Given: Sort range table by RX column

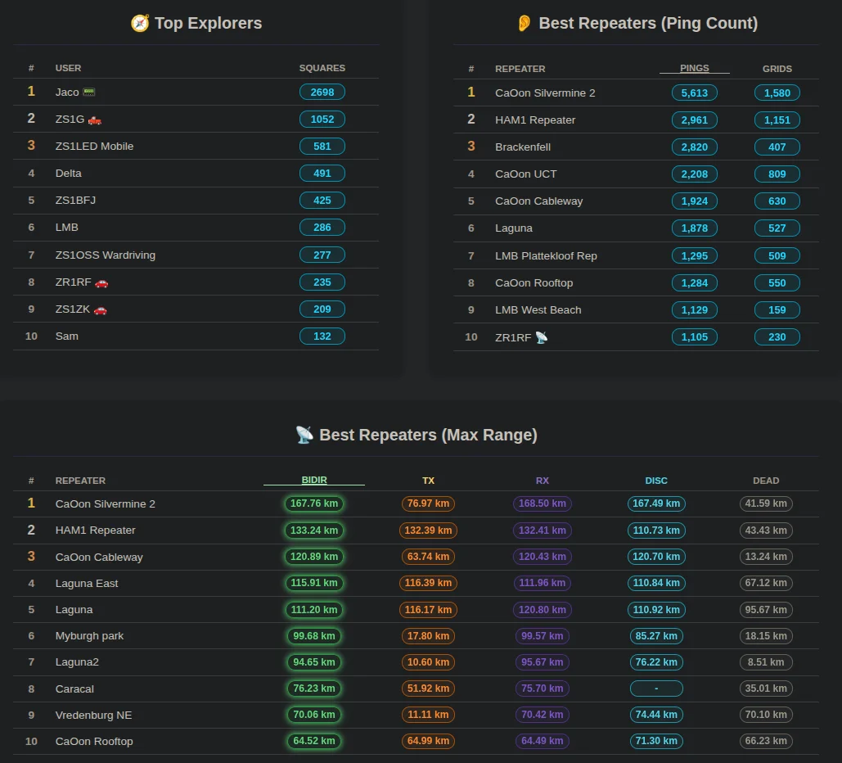Looking at the screenshot, I should (x=543, y=481).
